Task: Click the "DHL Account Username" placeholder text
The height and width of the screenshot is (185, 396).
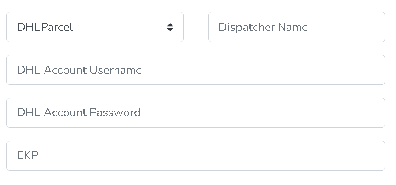Action: (79, 70)
